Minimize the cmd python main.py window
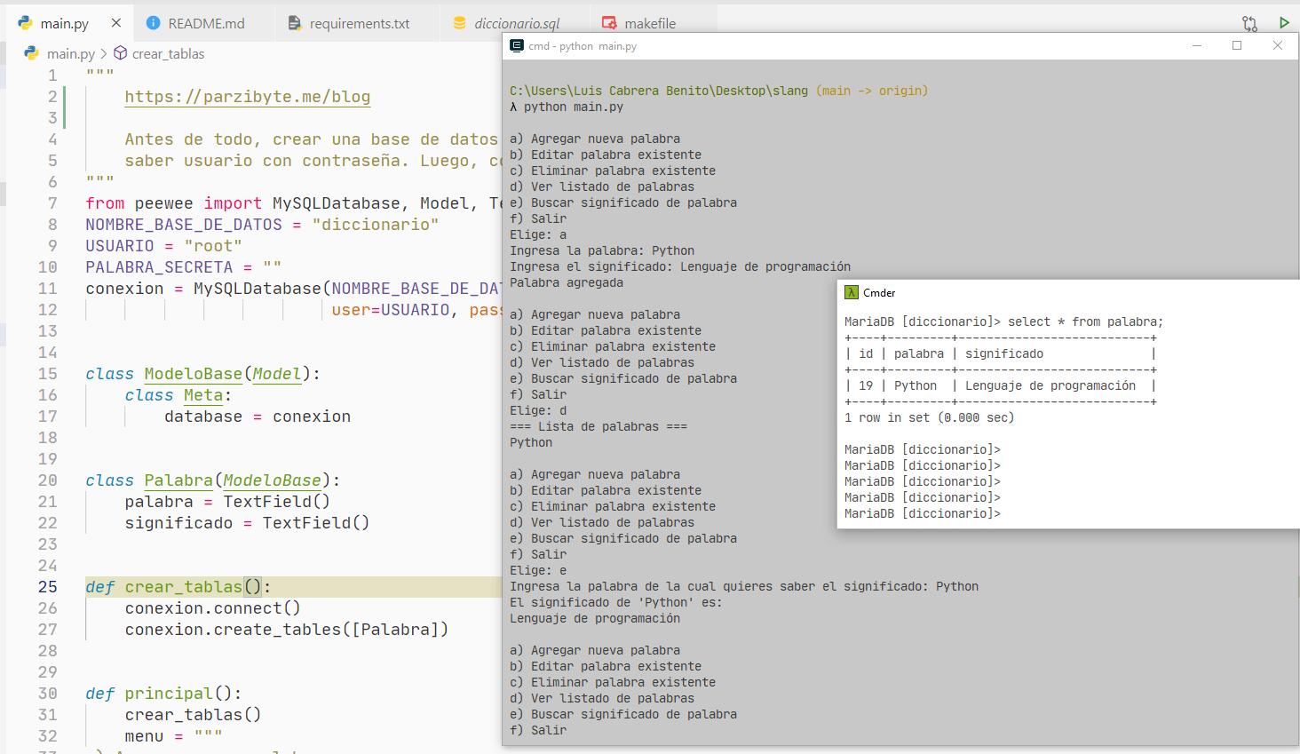The image size is (1300, 754). [1197, 45]
